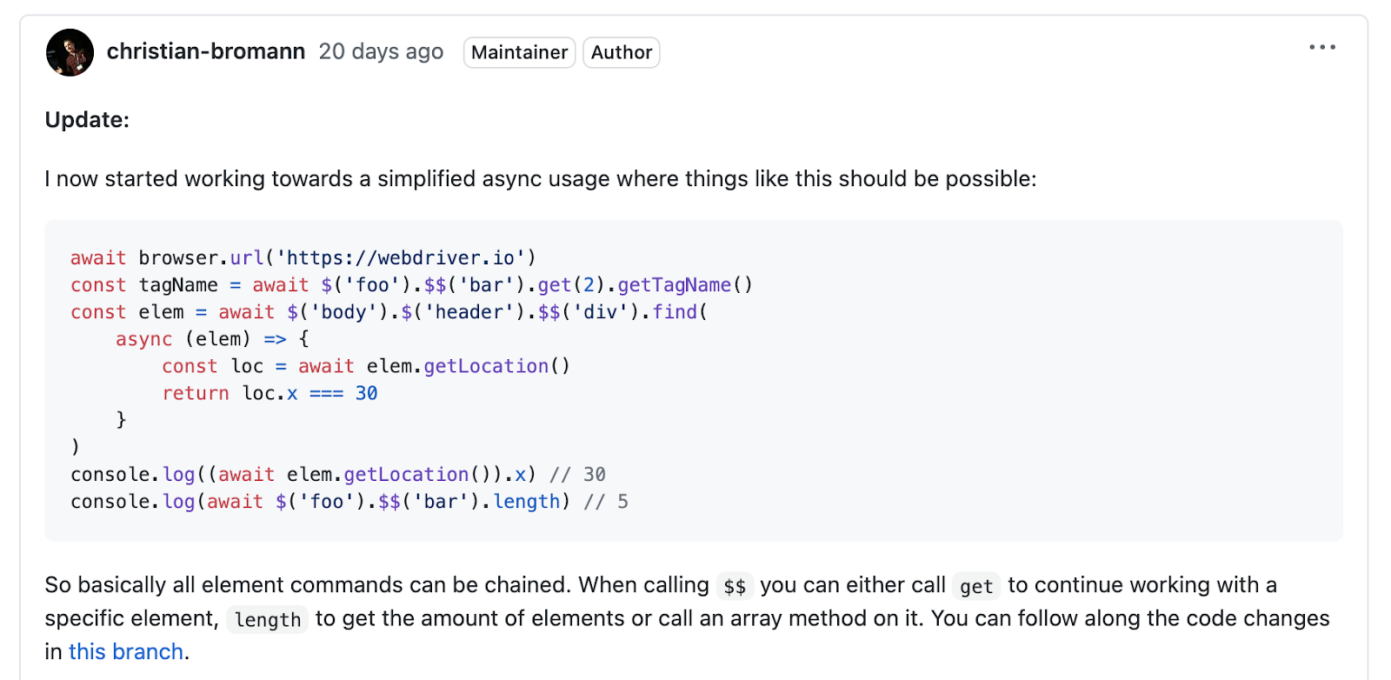Click getTagName() in the code block

click(684, 285)
